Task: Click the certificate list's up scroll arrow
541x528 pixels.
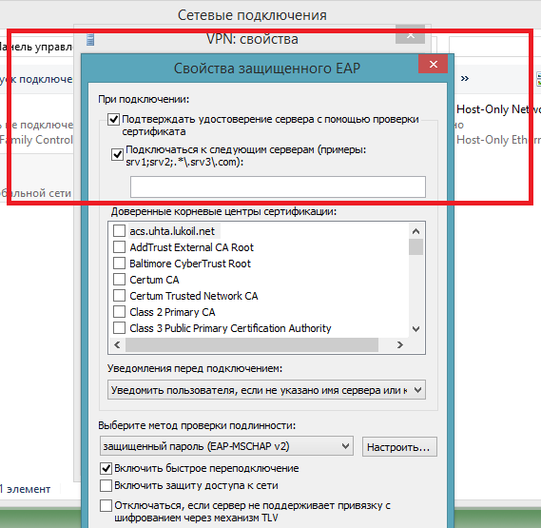Action: click(x=416, y=231)
